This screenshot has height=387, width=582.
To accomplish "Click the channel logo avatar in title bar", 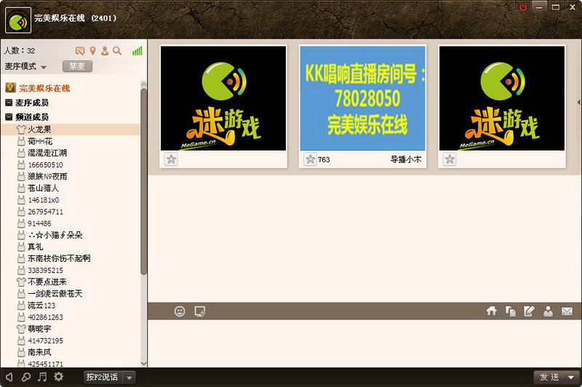I will pyautogui.click(x=18, y=20).
